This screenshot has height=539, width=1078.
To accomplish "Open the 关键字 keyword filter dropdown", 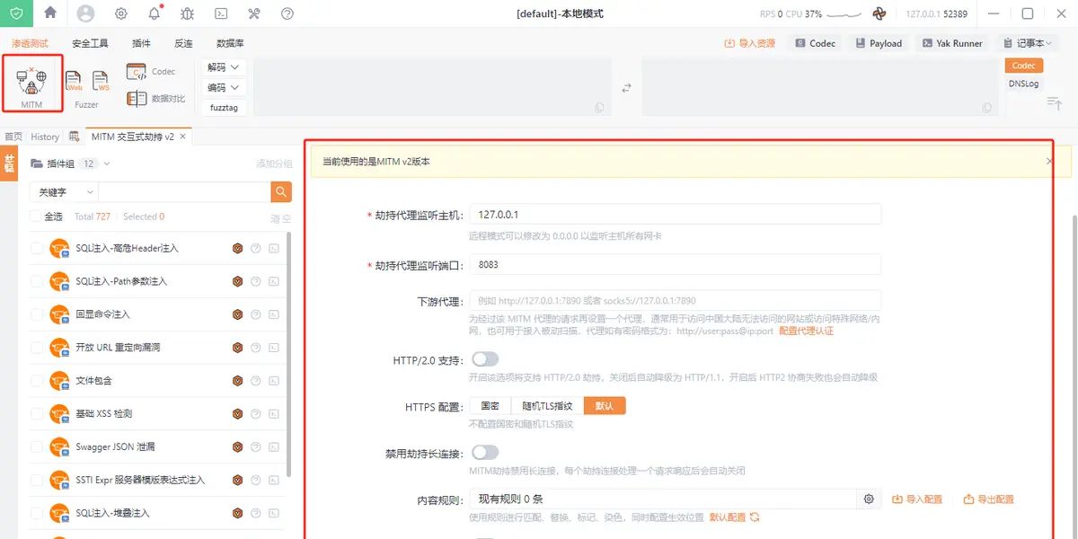I will point(61,191).
